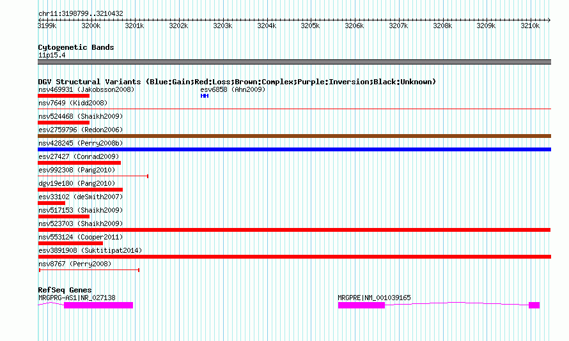Click the magenta MRGPRG-AS1 exon block
The image size is (569, 341).
pyautogui.click(x=98, y=305)
